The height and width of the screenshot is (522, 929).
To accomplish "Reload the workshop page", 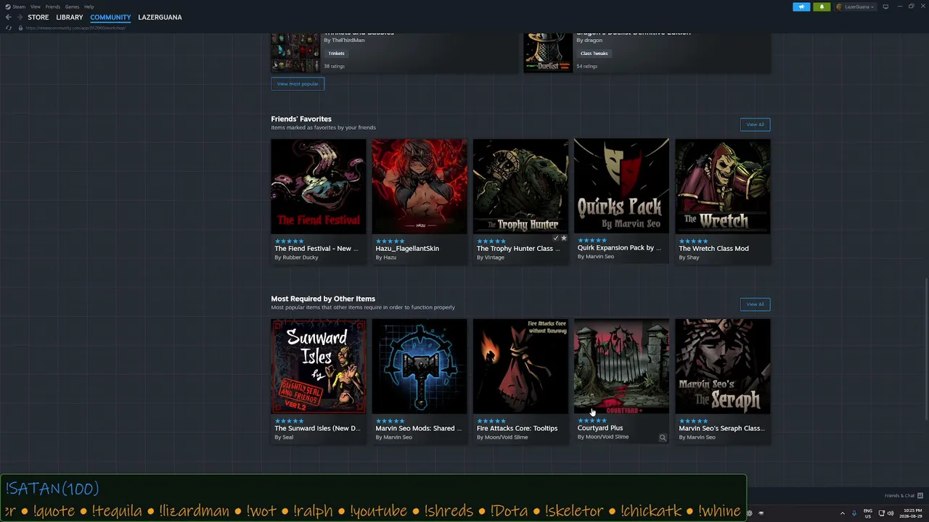I will coord(9,28).
